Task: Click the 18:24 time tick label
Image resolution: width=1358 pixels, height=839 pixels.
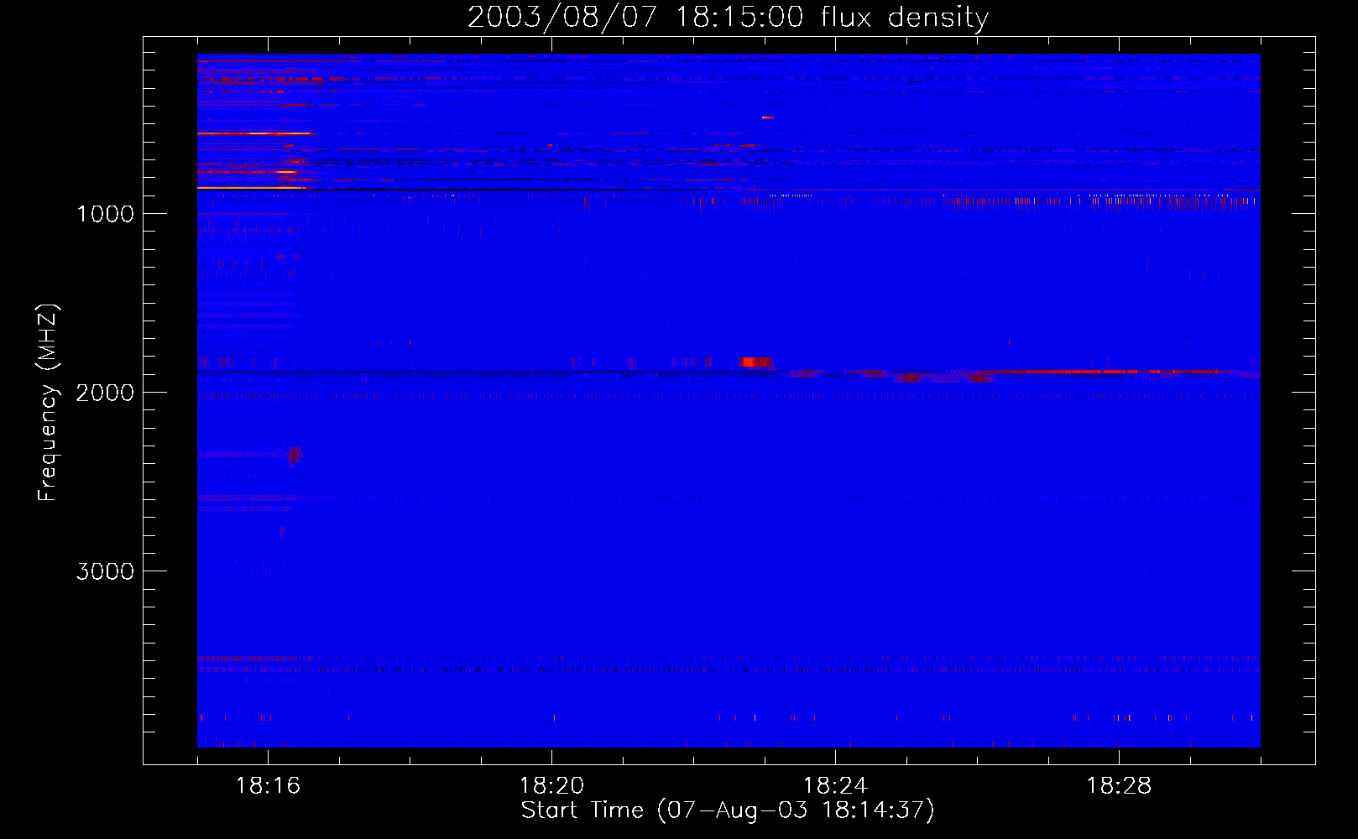Action: 835,785
